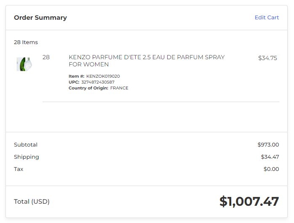Click the Country of Origin FRANCE value

[119, 88]
